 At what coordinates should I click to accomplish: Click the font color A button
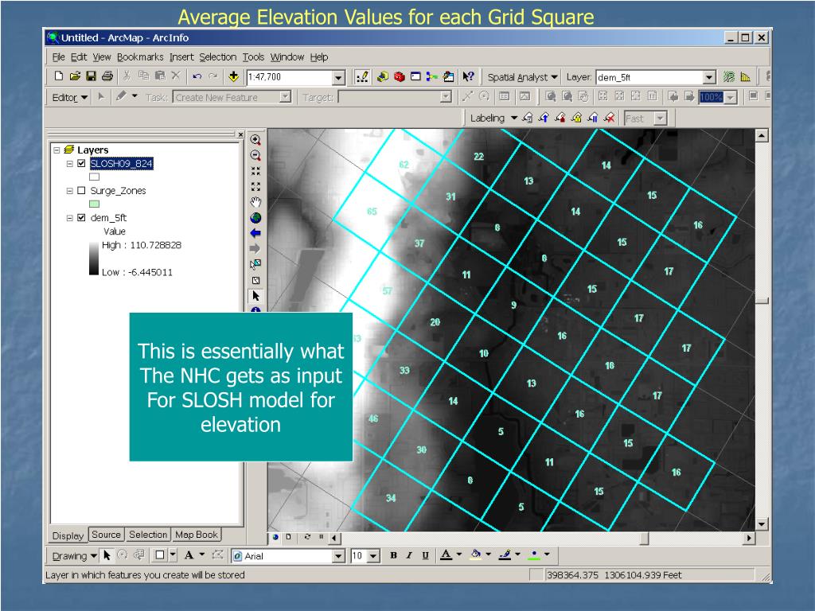coord(446,555)
